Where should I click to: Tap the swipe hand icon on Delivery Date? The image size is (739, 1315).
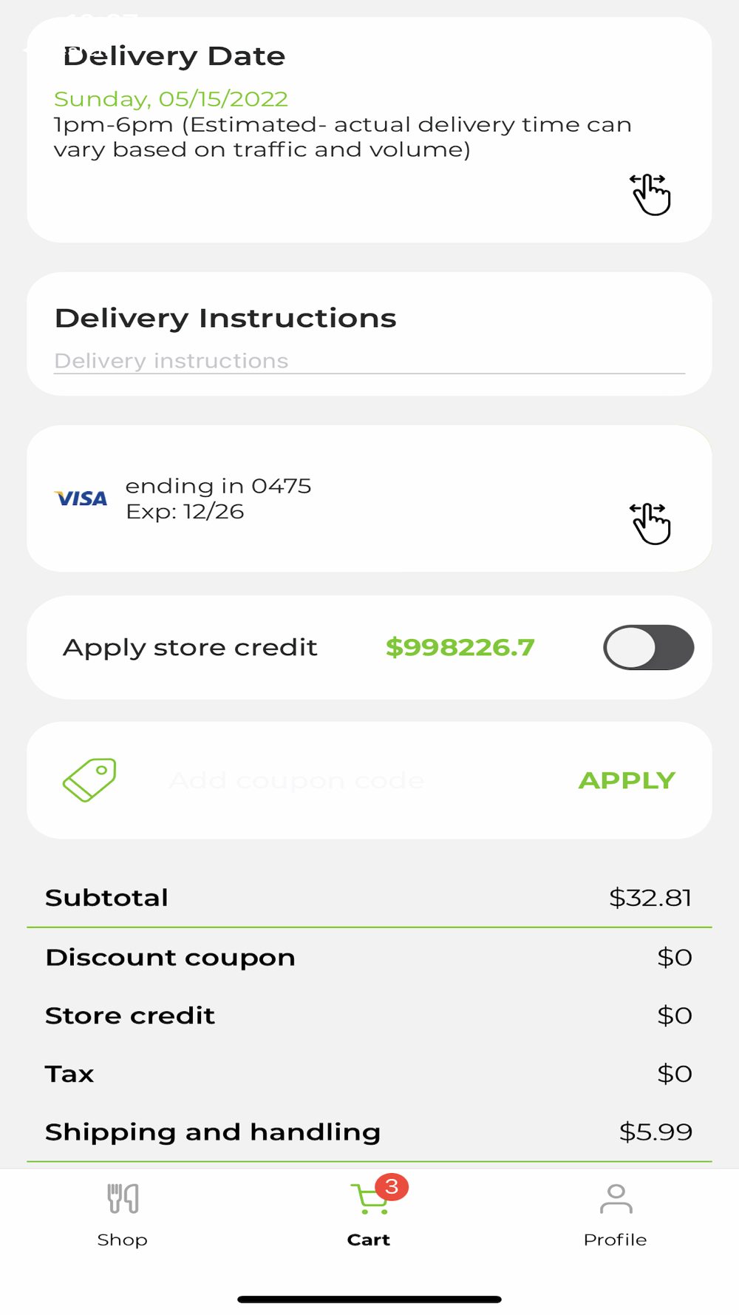pos(650,195)
